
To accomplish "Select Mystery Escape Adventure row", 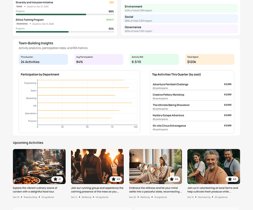I will point(192,117).
